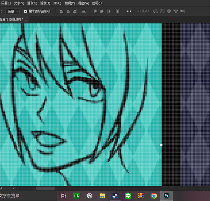
Task: Open Google Chrome from taskbar
Action: pyautogui.click(x=154, y=196)
